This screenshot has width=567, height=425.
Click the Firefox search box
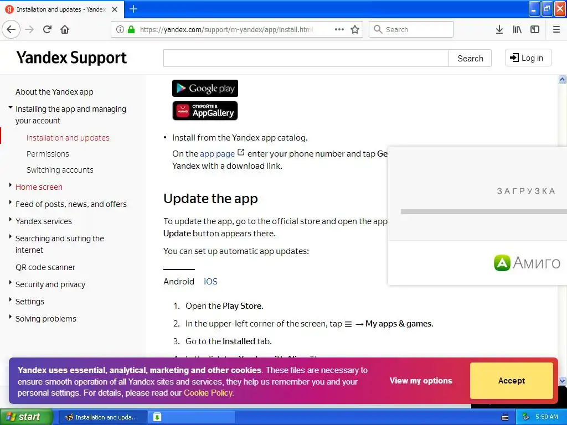(411, 30)
